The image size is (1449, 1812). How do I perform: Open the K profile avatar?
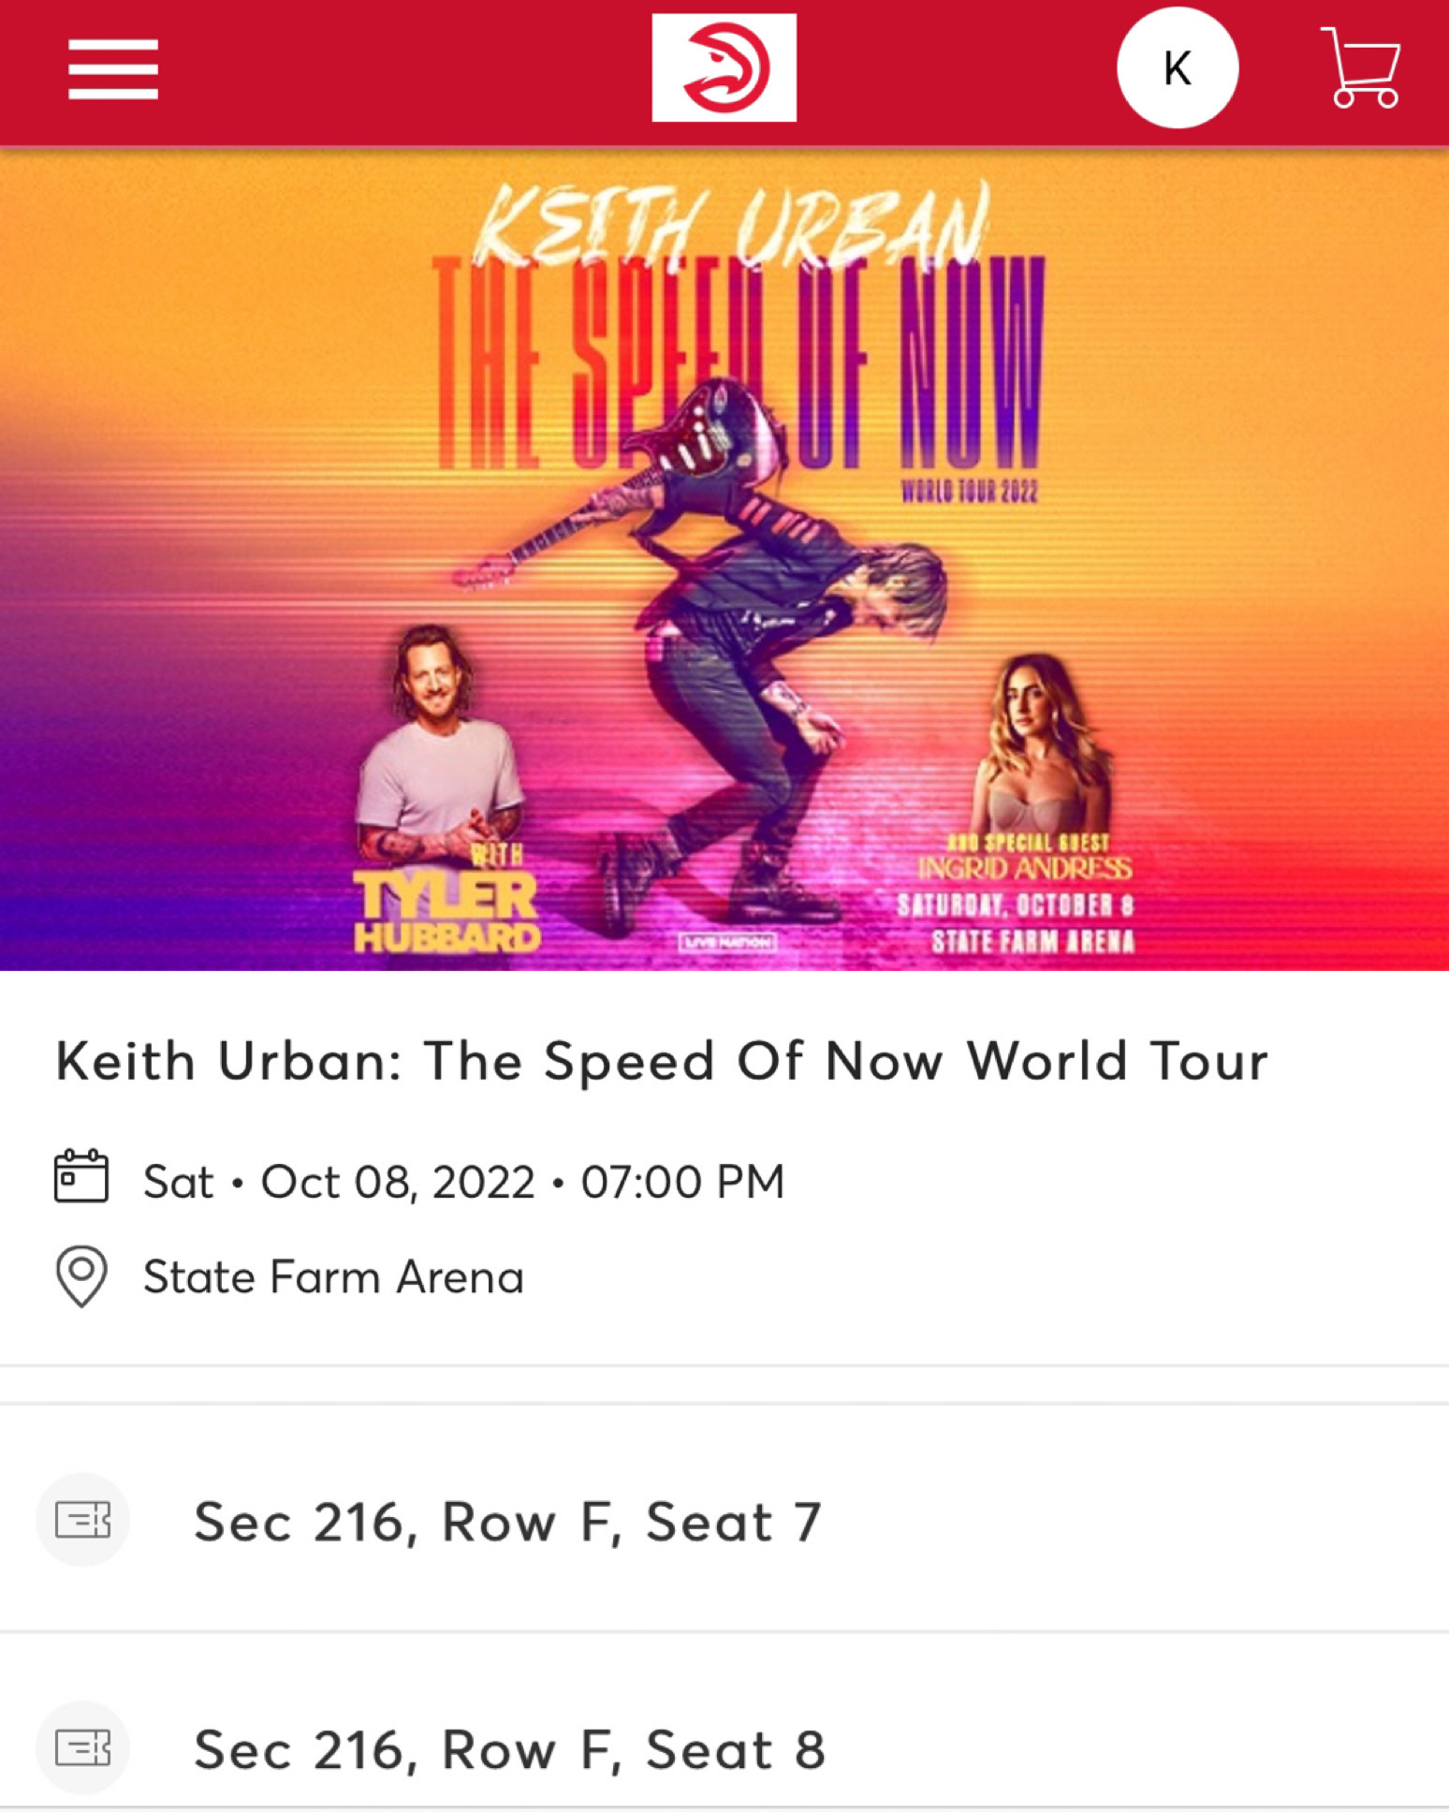tap(1177, 67)
